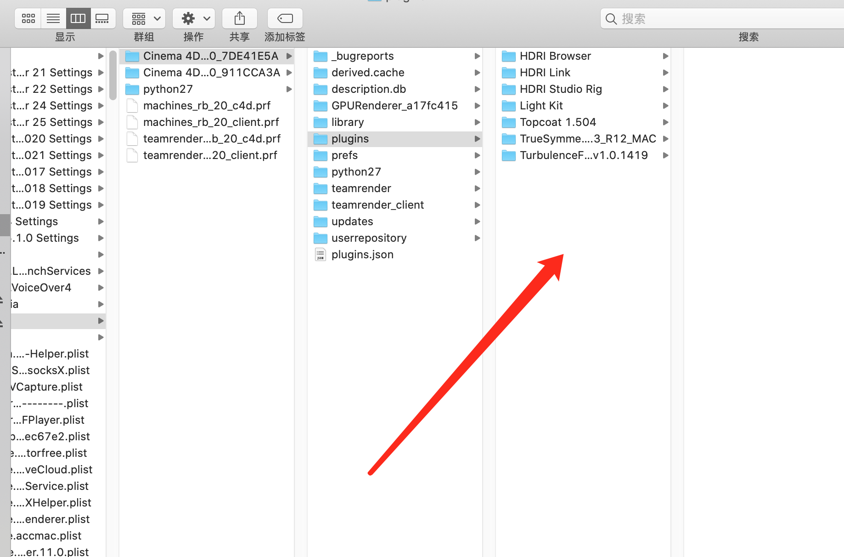Click HDRI Browser folder icon
Screen dimensions: 844x557
(x=509, y=56)
